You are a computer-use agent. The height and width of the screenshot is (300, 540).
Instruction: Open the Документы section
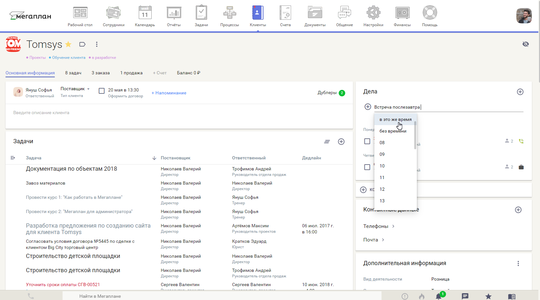[x=315, y=16]
